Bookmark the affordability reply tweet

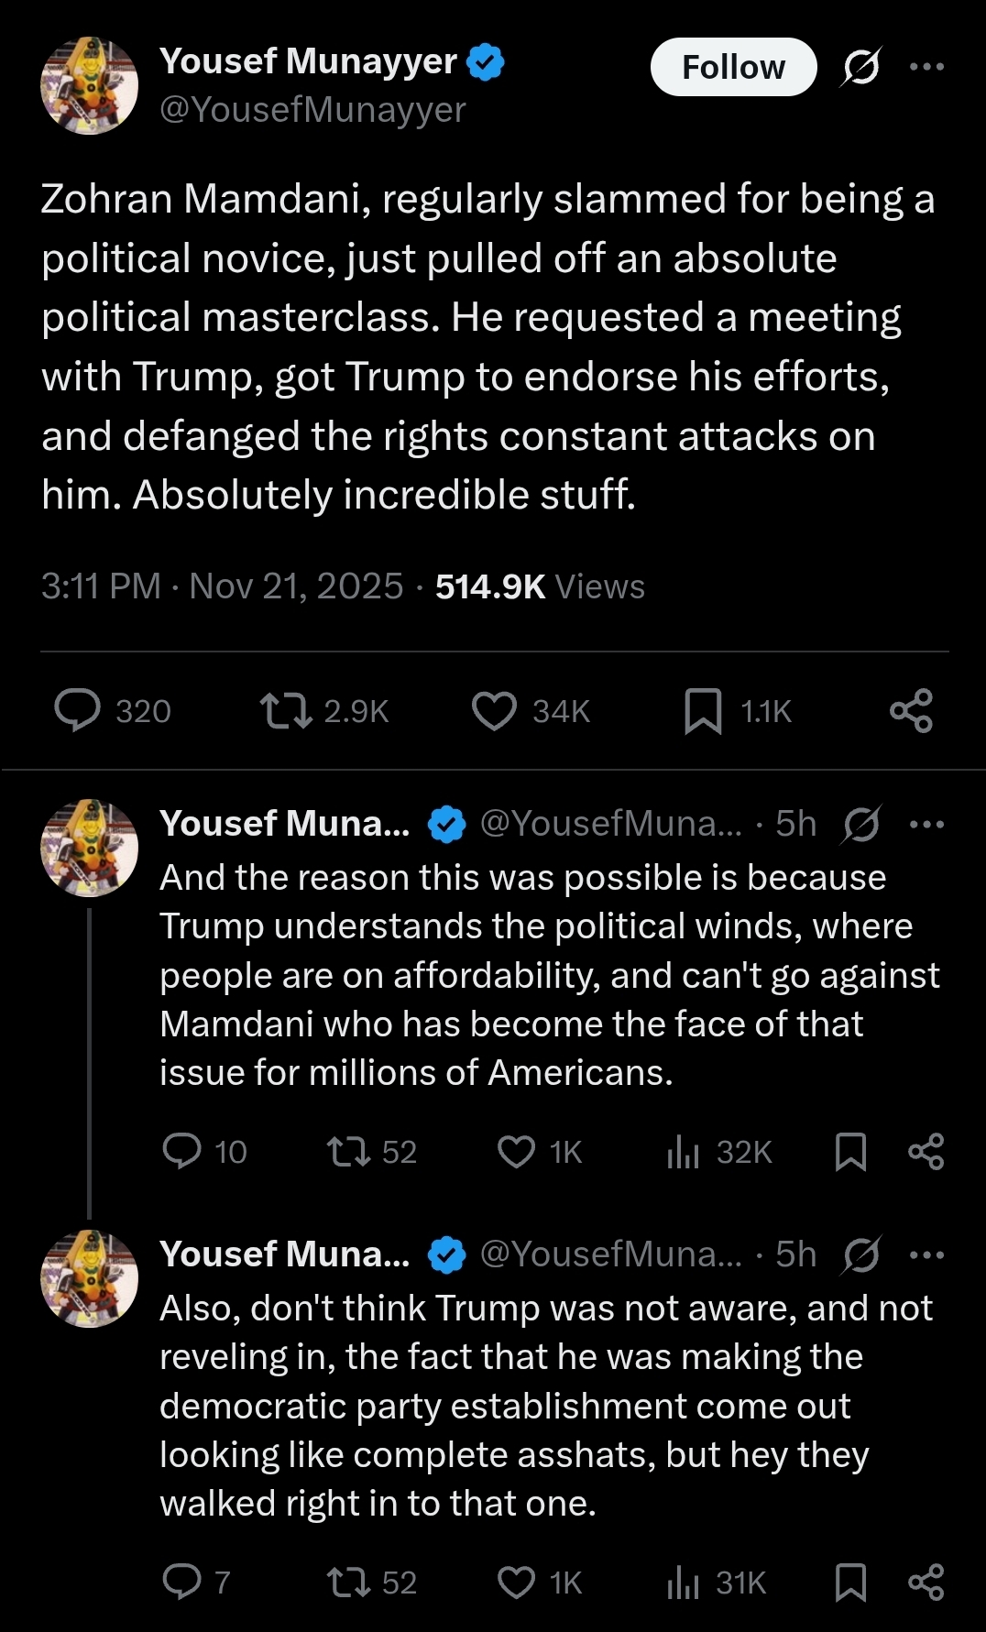[850, 1152]
